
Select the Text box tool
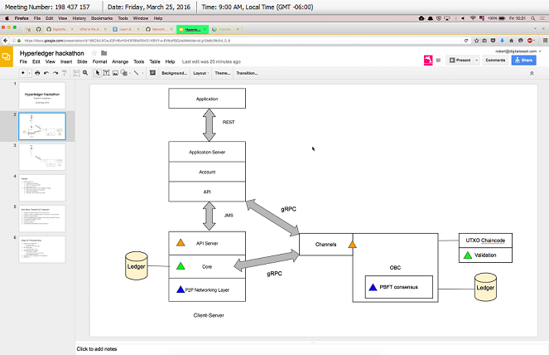coord(106,73)
